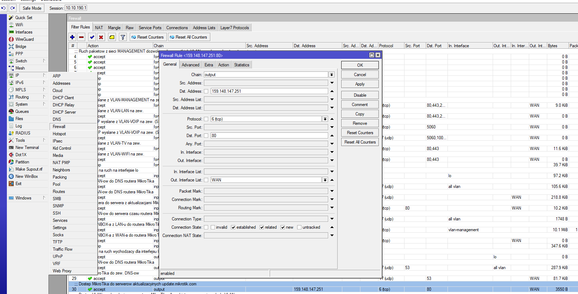Click the Redo arrow icon

[13, 8]
